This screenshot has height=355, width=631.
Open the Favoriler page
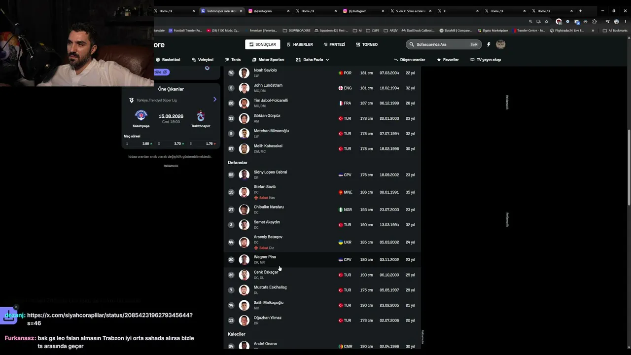pyautogui.click(x=448, y=60)
